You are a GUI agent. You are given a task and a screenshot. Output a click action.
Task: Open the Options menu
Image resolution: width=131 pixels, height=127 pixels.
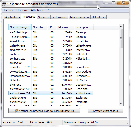pos(22,10)
